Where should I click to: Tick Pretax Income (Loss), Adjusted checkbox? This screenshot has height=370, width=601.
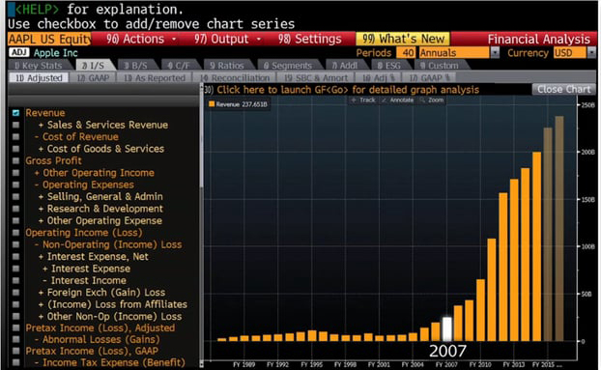click(15, 327)
